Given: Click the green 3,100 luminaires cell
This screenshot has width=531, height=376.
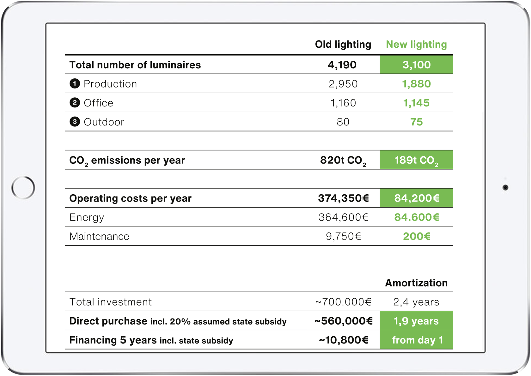Looking at the screenshot, I should (x=416, y=65).
